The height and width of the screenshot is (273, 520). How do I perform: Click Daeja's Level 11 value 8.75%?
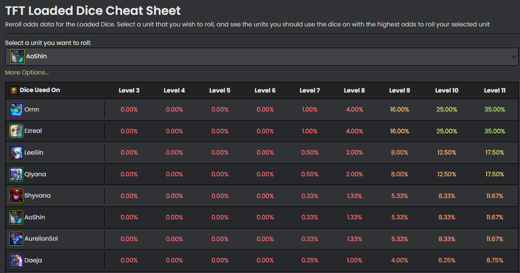coord(495,261)
